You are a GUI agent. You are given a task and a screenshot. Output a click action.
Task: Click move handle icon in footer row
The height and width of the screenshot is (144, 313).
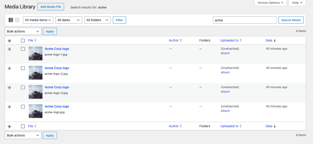[x=9, y=126]
